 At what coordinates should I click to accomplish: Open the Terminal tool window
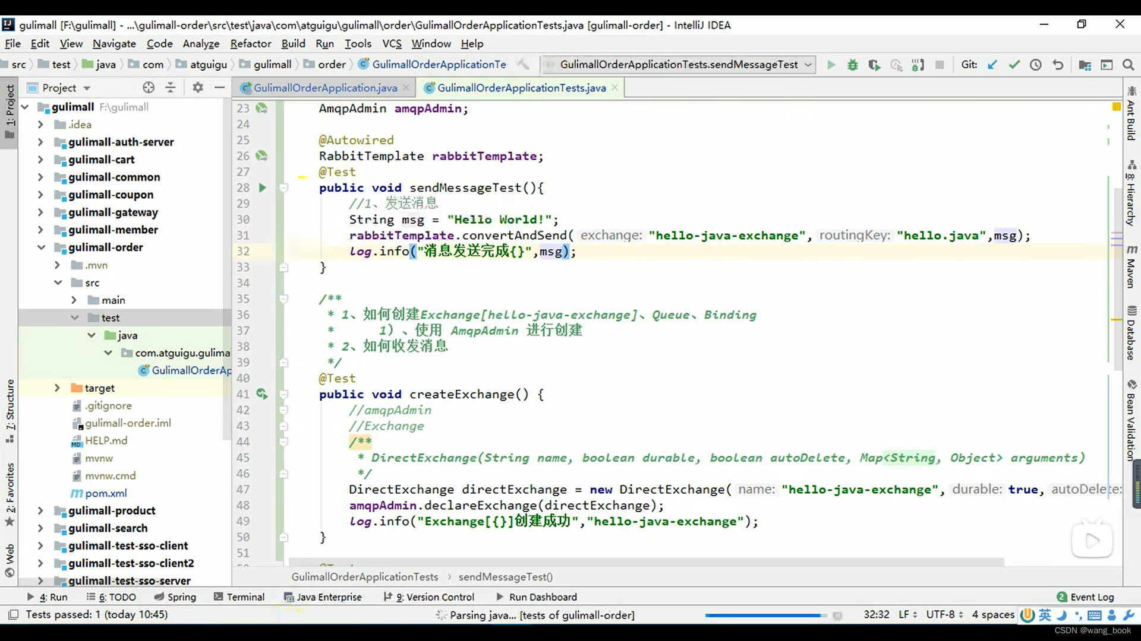coord(239,596)
